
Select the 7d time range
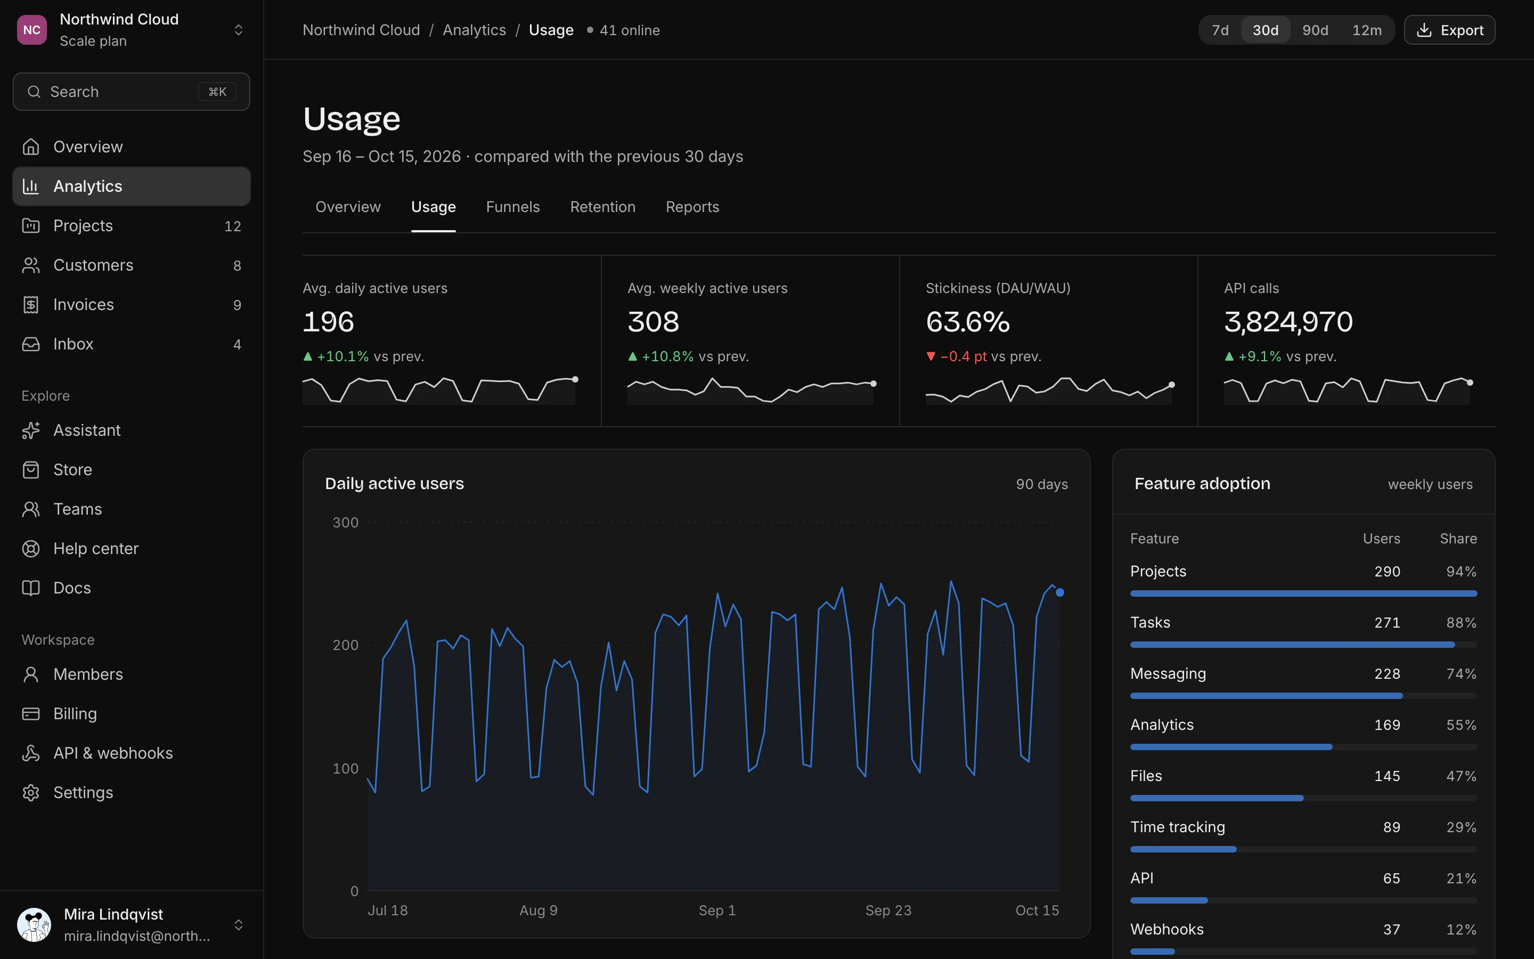click(x=1220, y=30)
